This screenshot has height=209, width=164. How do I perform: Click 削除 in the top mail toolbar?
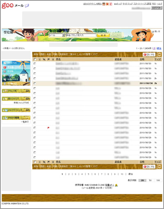(x=36, y=54)
